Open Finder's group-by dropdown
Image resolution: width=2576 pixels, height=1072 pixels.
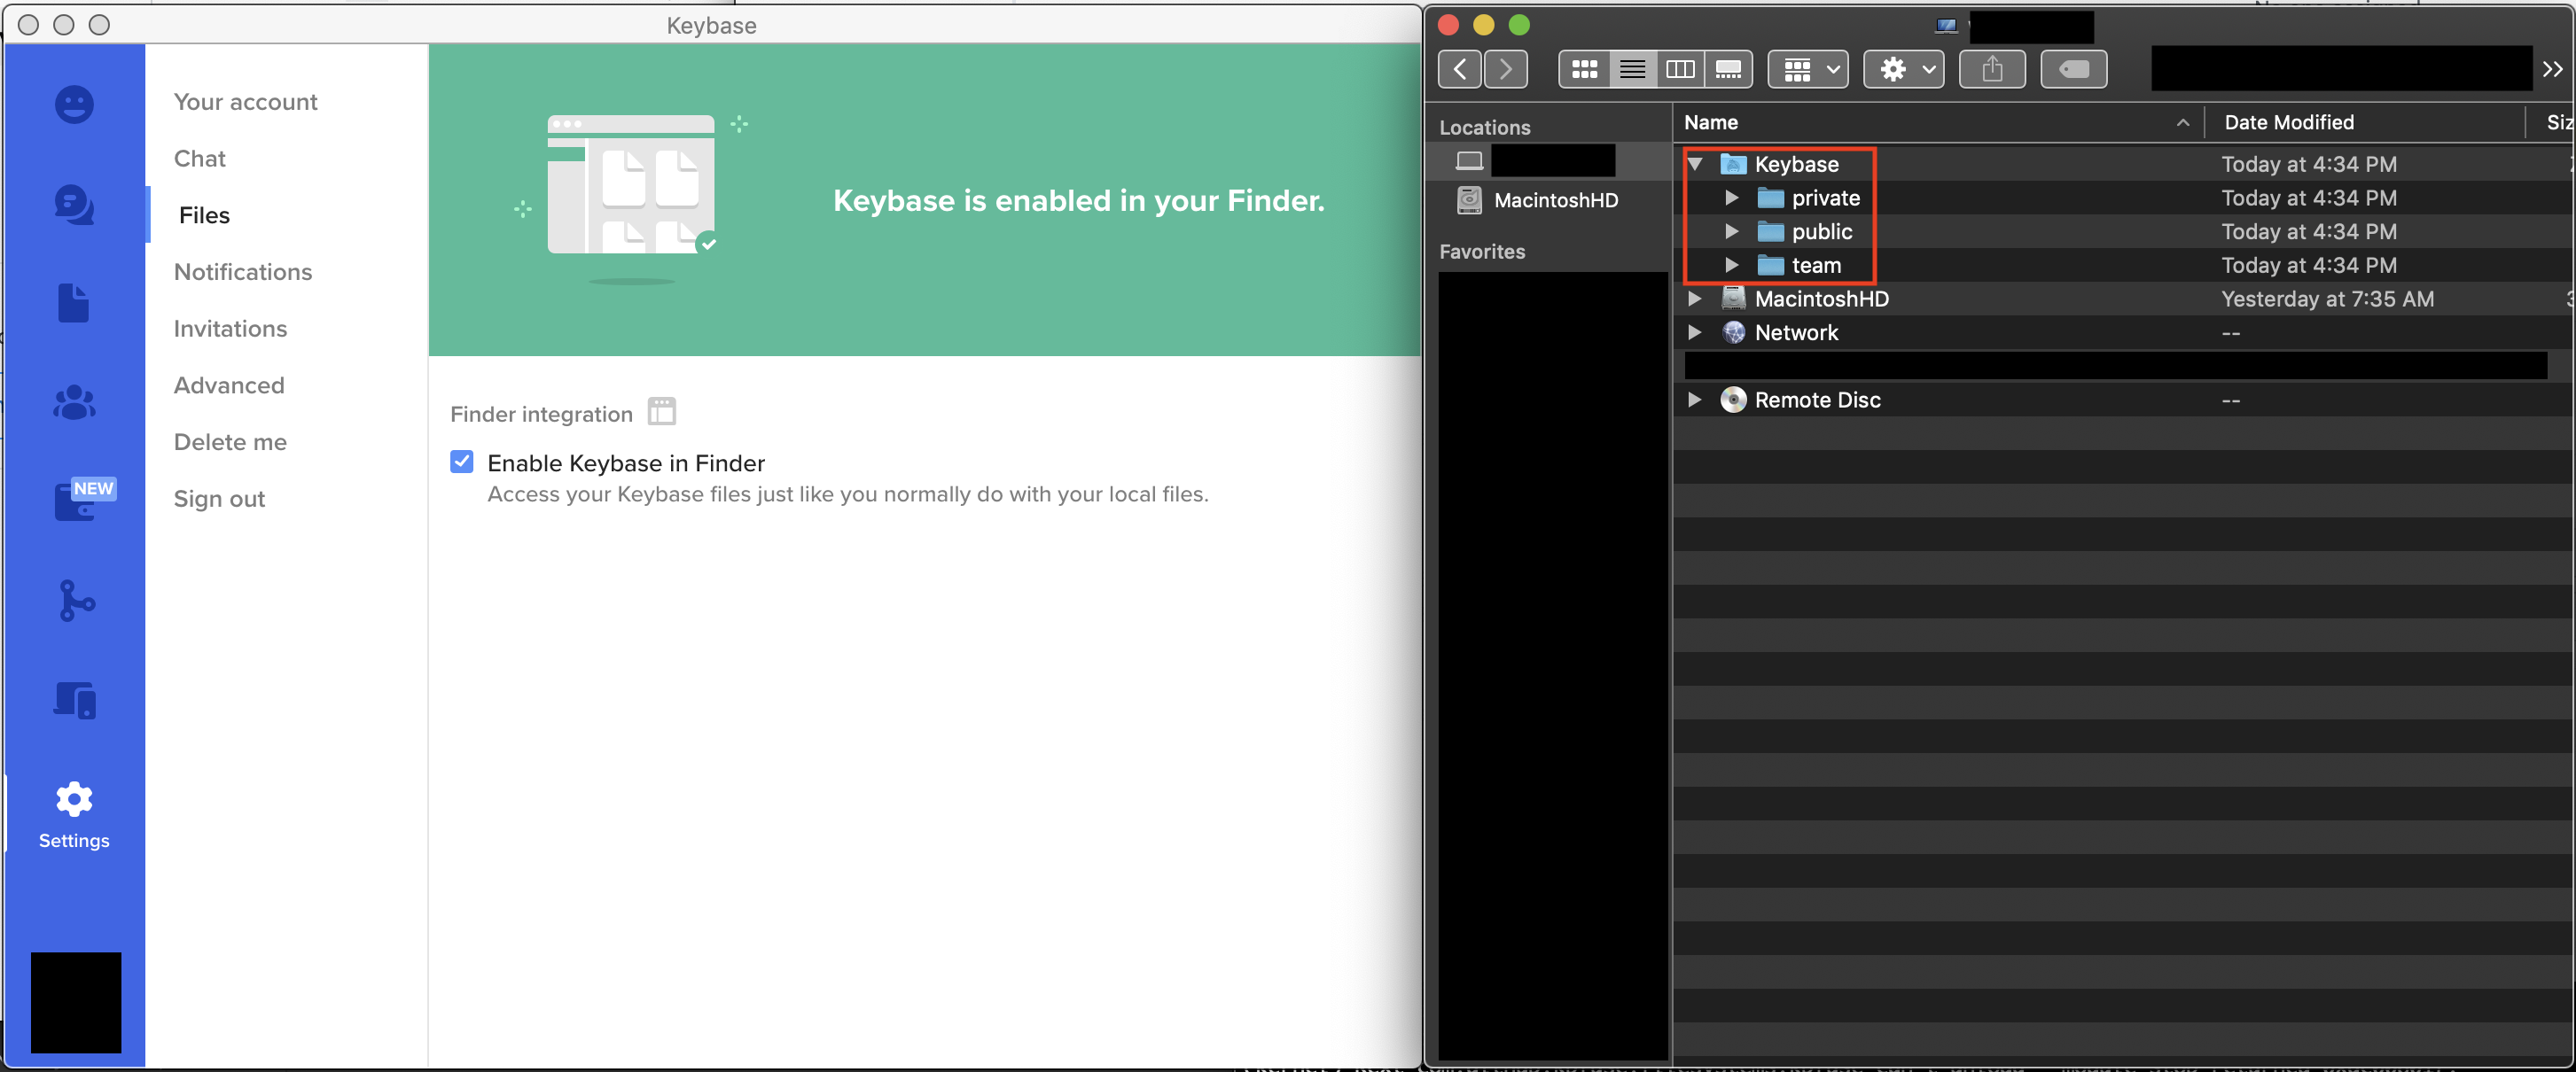coord(1808,69)
